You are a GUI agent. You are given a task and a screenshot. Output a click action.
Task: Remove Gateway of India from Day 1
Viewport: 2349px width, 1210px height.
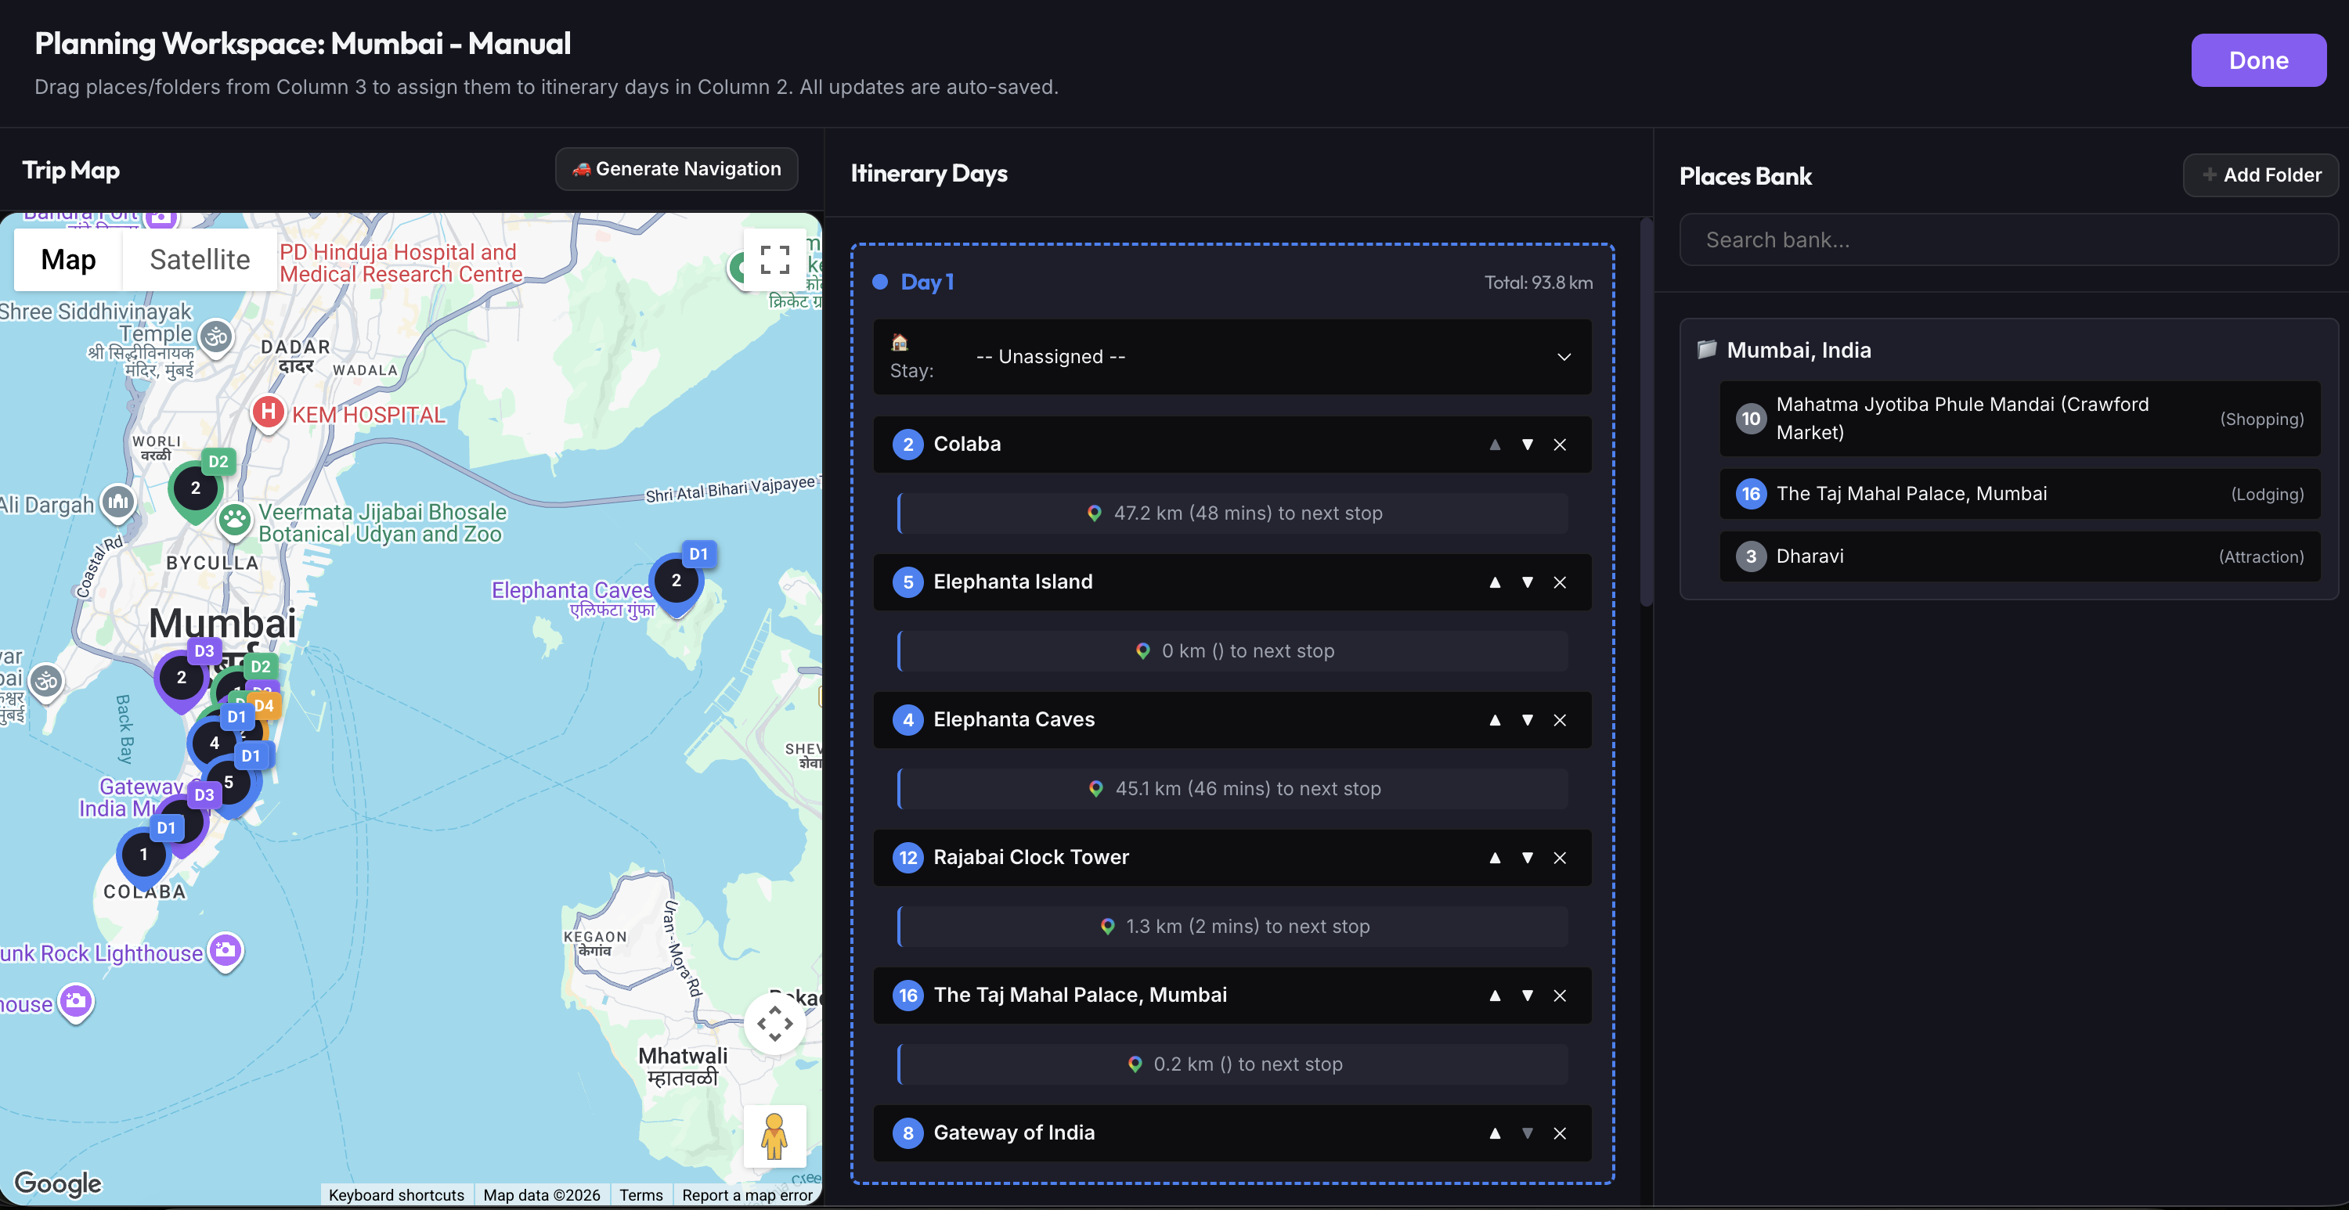point(1561,1133)
